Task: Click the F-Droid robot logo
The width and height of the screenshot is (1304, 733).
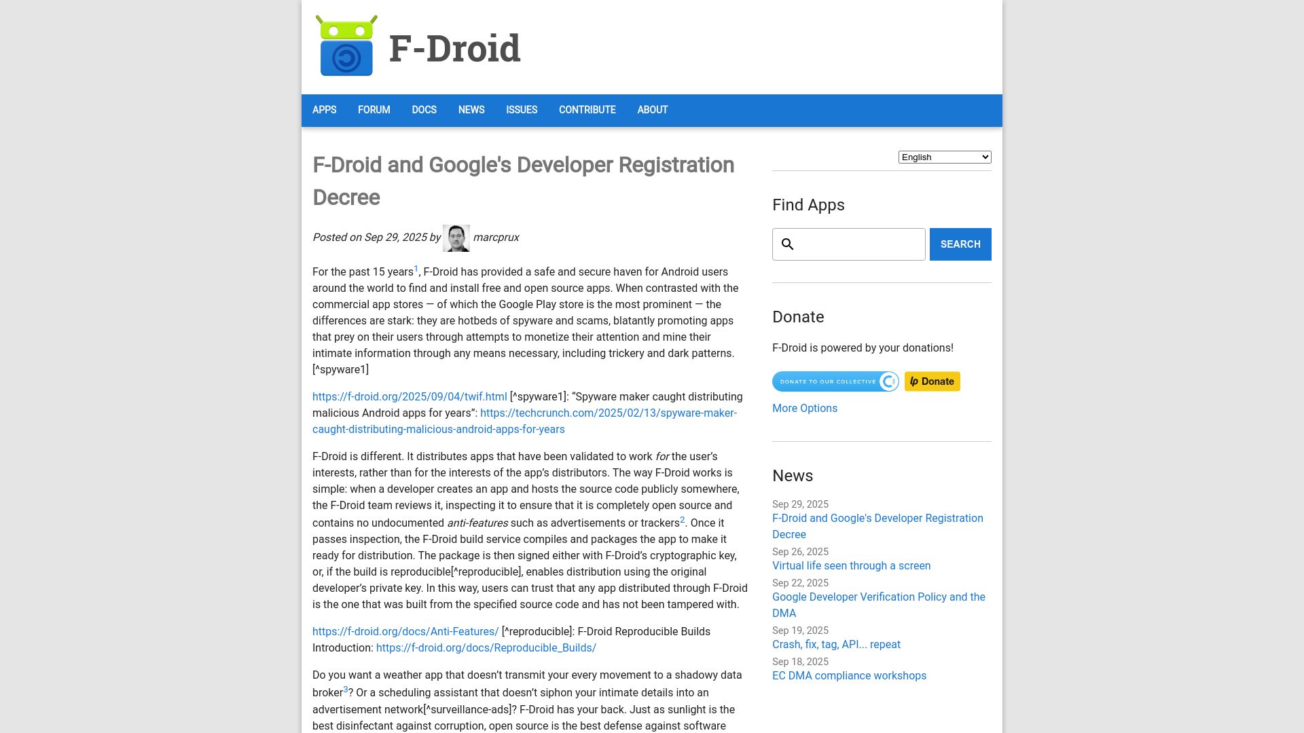Action: 346,46
